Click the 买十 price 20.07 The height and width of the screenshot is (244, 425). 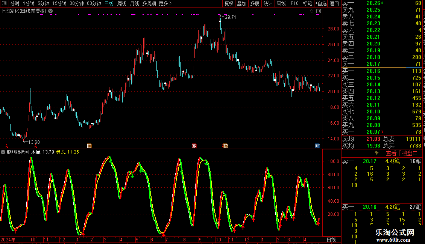pyautogui.click(x=373, y=132)
